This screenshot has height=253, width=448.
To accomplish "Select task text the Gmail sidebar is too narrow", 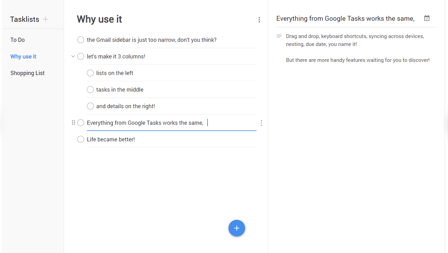I will pos(152,40).
